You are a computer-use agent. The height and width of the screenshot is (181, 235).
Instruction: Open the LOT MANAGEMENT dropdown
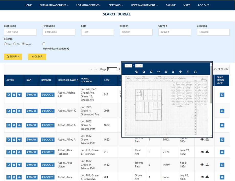88,5
